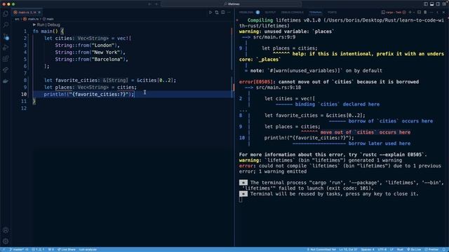Open the Accounts menu in activity bar
The height and width of the screenshot is (252, 449).
[6, 230]
